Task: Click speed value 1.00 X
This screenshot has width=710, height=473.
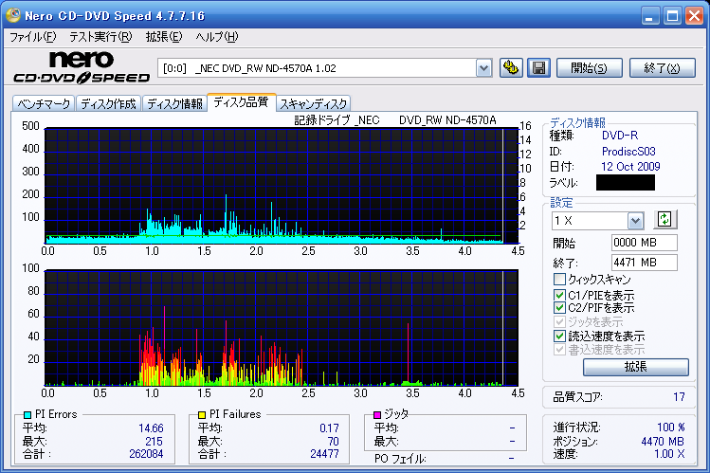Action: point(669,453)
